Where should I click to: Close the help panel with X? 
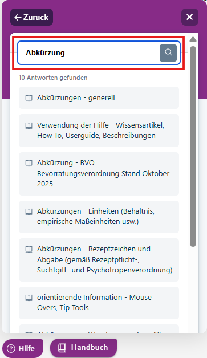click(190, 17)
